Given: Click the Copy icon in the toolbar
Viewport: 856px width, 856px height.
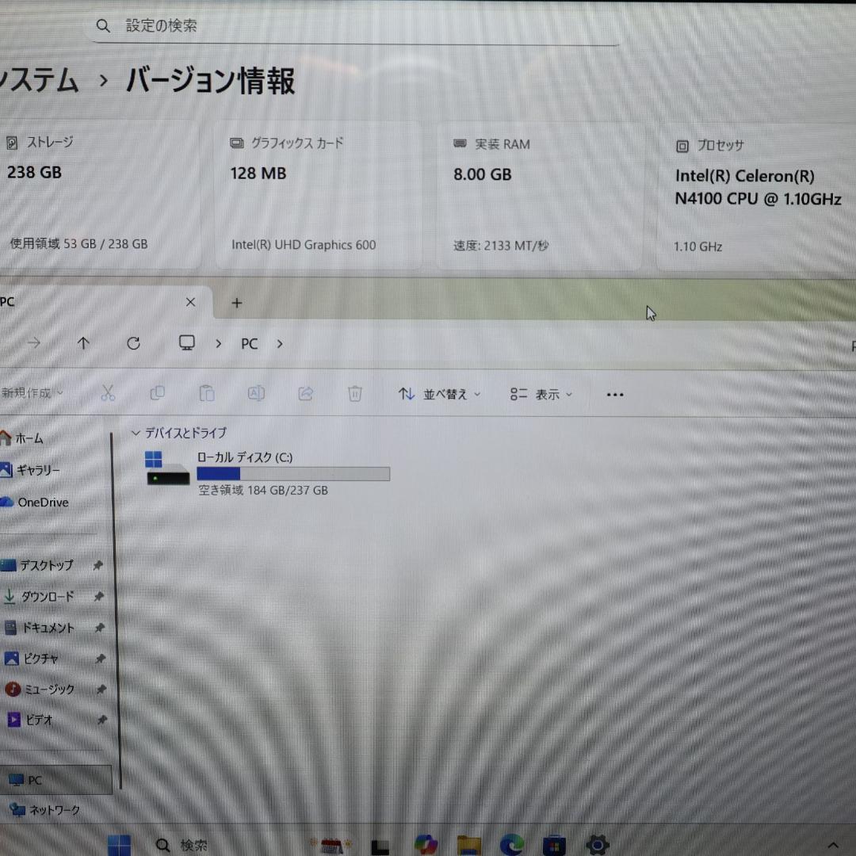Looking at the screenshot, I should point(157,392).
